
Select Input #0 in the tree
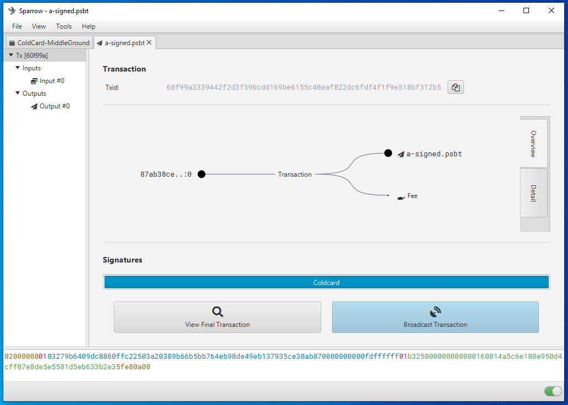pyautogui.click(x=52, y=81)
